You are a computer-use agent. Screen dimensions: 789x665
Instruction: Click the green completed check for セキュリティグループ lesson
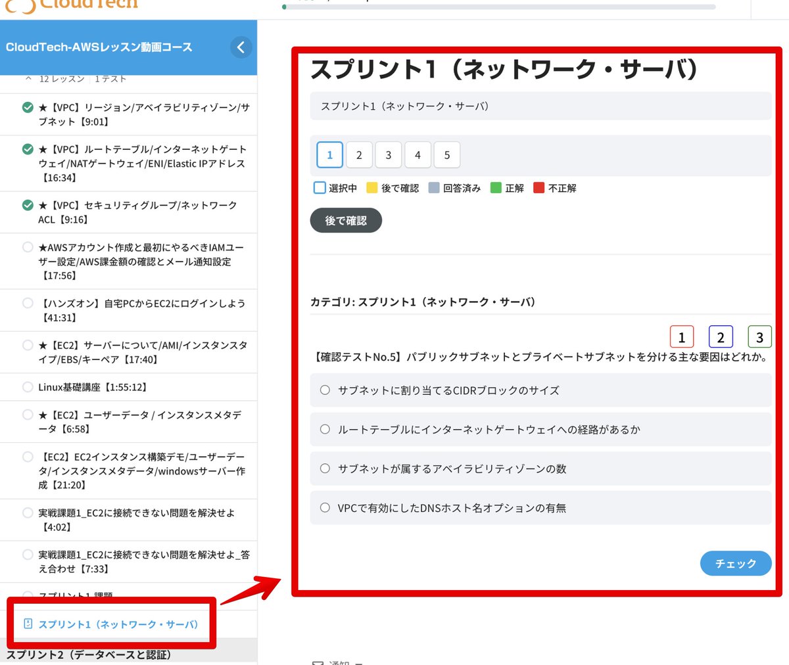(28, 205)
